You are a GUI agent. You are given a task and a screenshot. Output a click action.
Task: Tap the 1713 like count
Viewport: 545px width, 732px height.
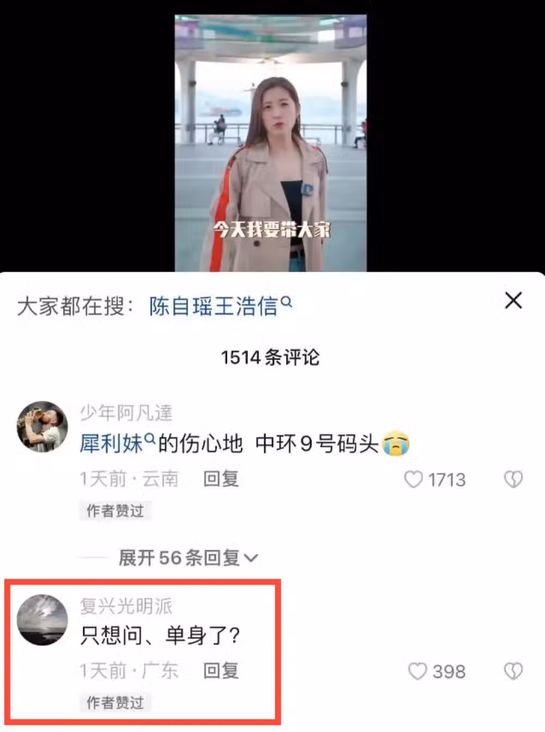click(447, 480)
